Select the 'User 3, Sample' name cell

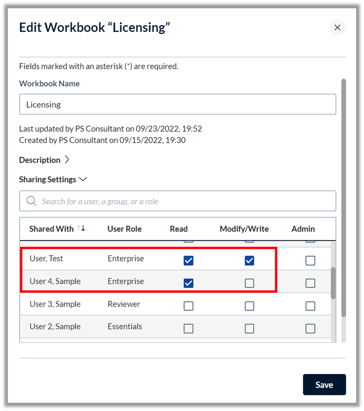click(x=55, y=304)
